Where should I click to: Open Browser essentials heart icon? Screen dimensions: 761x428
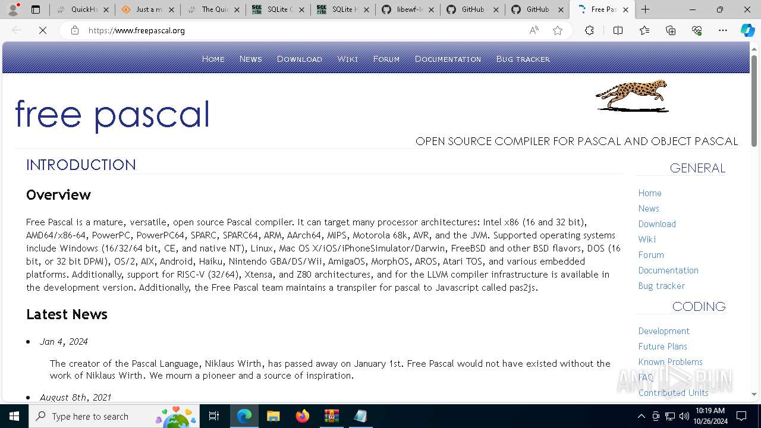[x=697, y=30]
